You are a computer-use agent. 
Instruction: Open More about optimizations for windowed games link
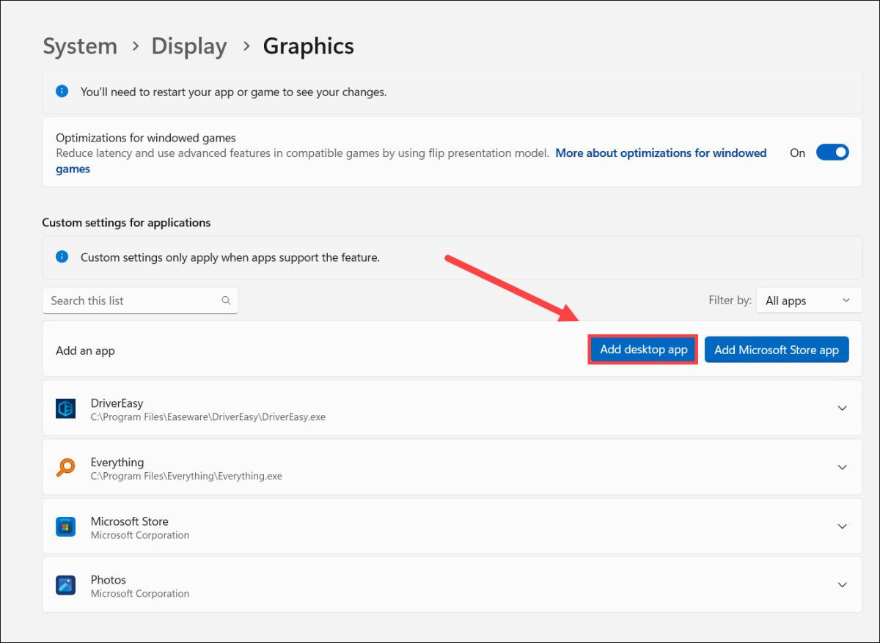coord(660,153)
